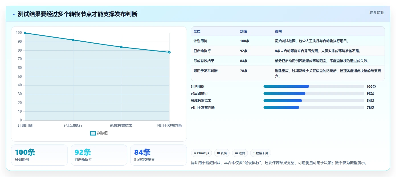Select the Chart.js chip
Viewport: 396px width, 177px height.
(201, 153)
